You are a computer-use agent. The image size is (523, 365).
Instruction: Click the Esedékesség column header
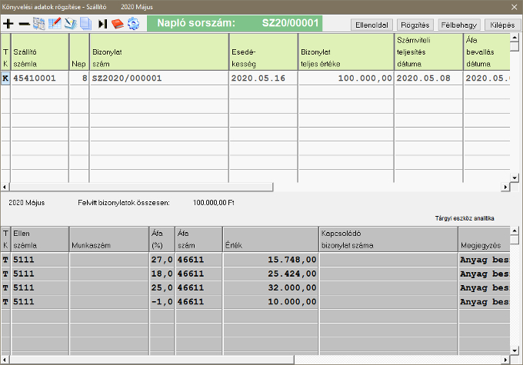262,52
